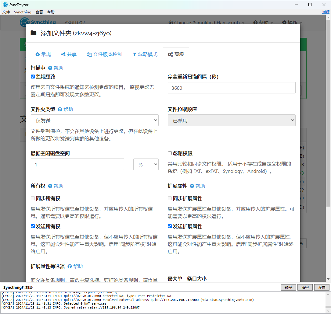Image resolution: width=331 pixels, height=314 pixels.
Task: Open the 文件拉取顺序 dropdown showing 已禁用
Action: pyautogui.click(x=232, y=120)
